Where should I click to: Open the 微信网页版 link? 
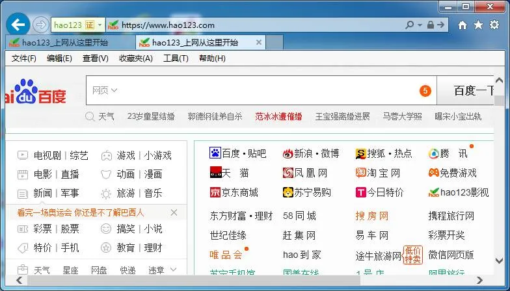point(451,255)
